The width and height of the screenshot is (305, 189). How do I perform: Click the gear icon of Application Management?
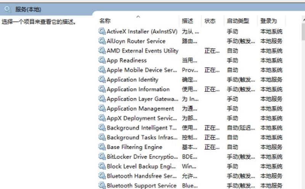[x=102, y=108]
